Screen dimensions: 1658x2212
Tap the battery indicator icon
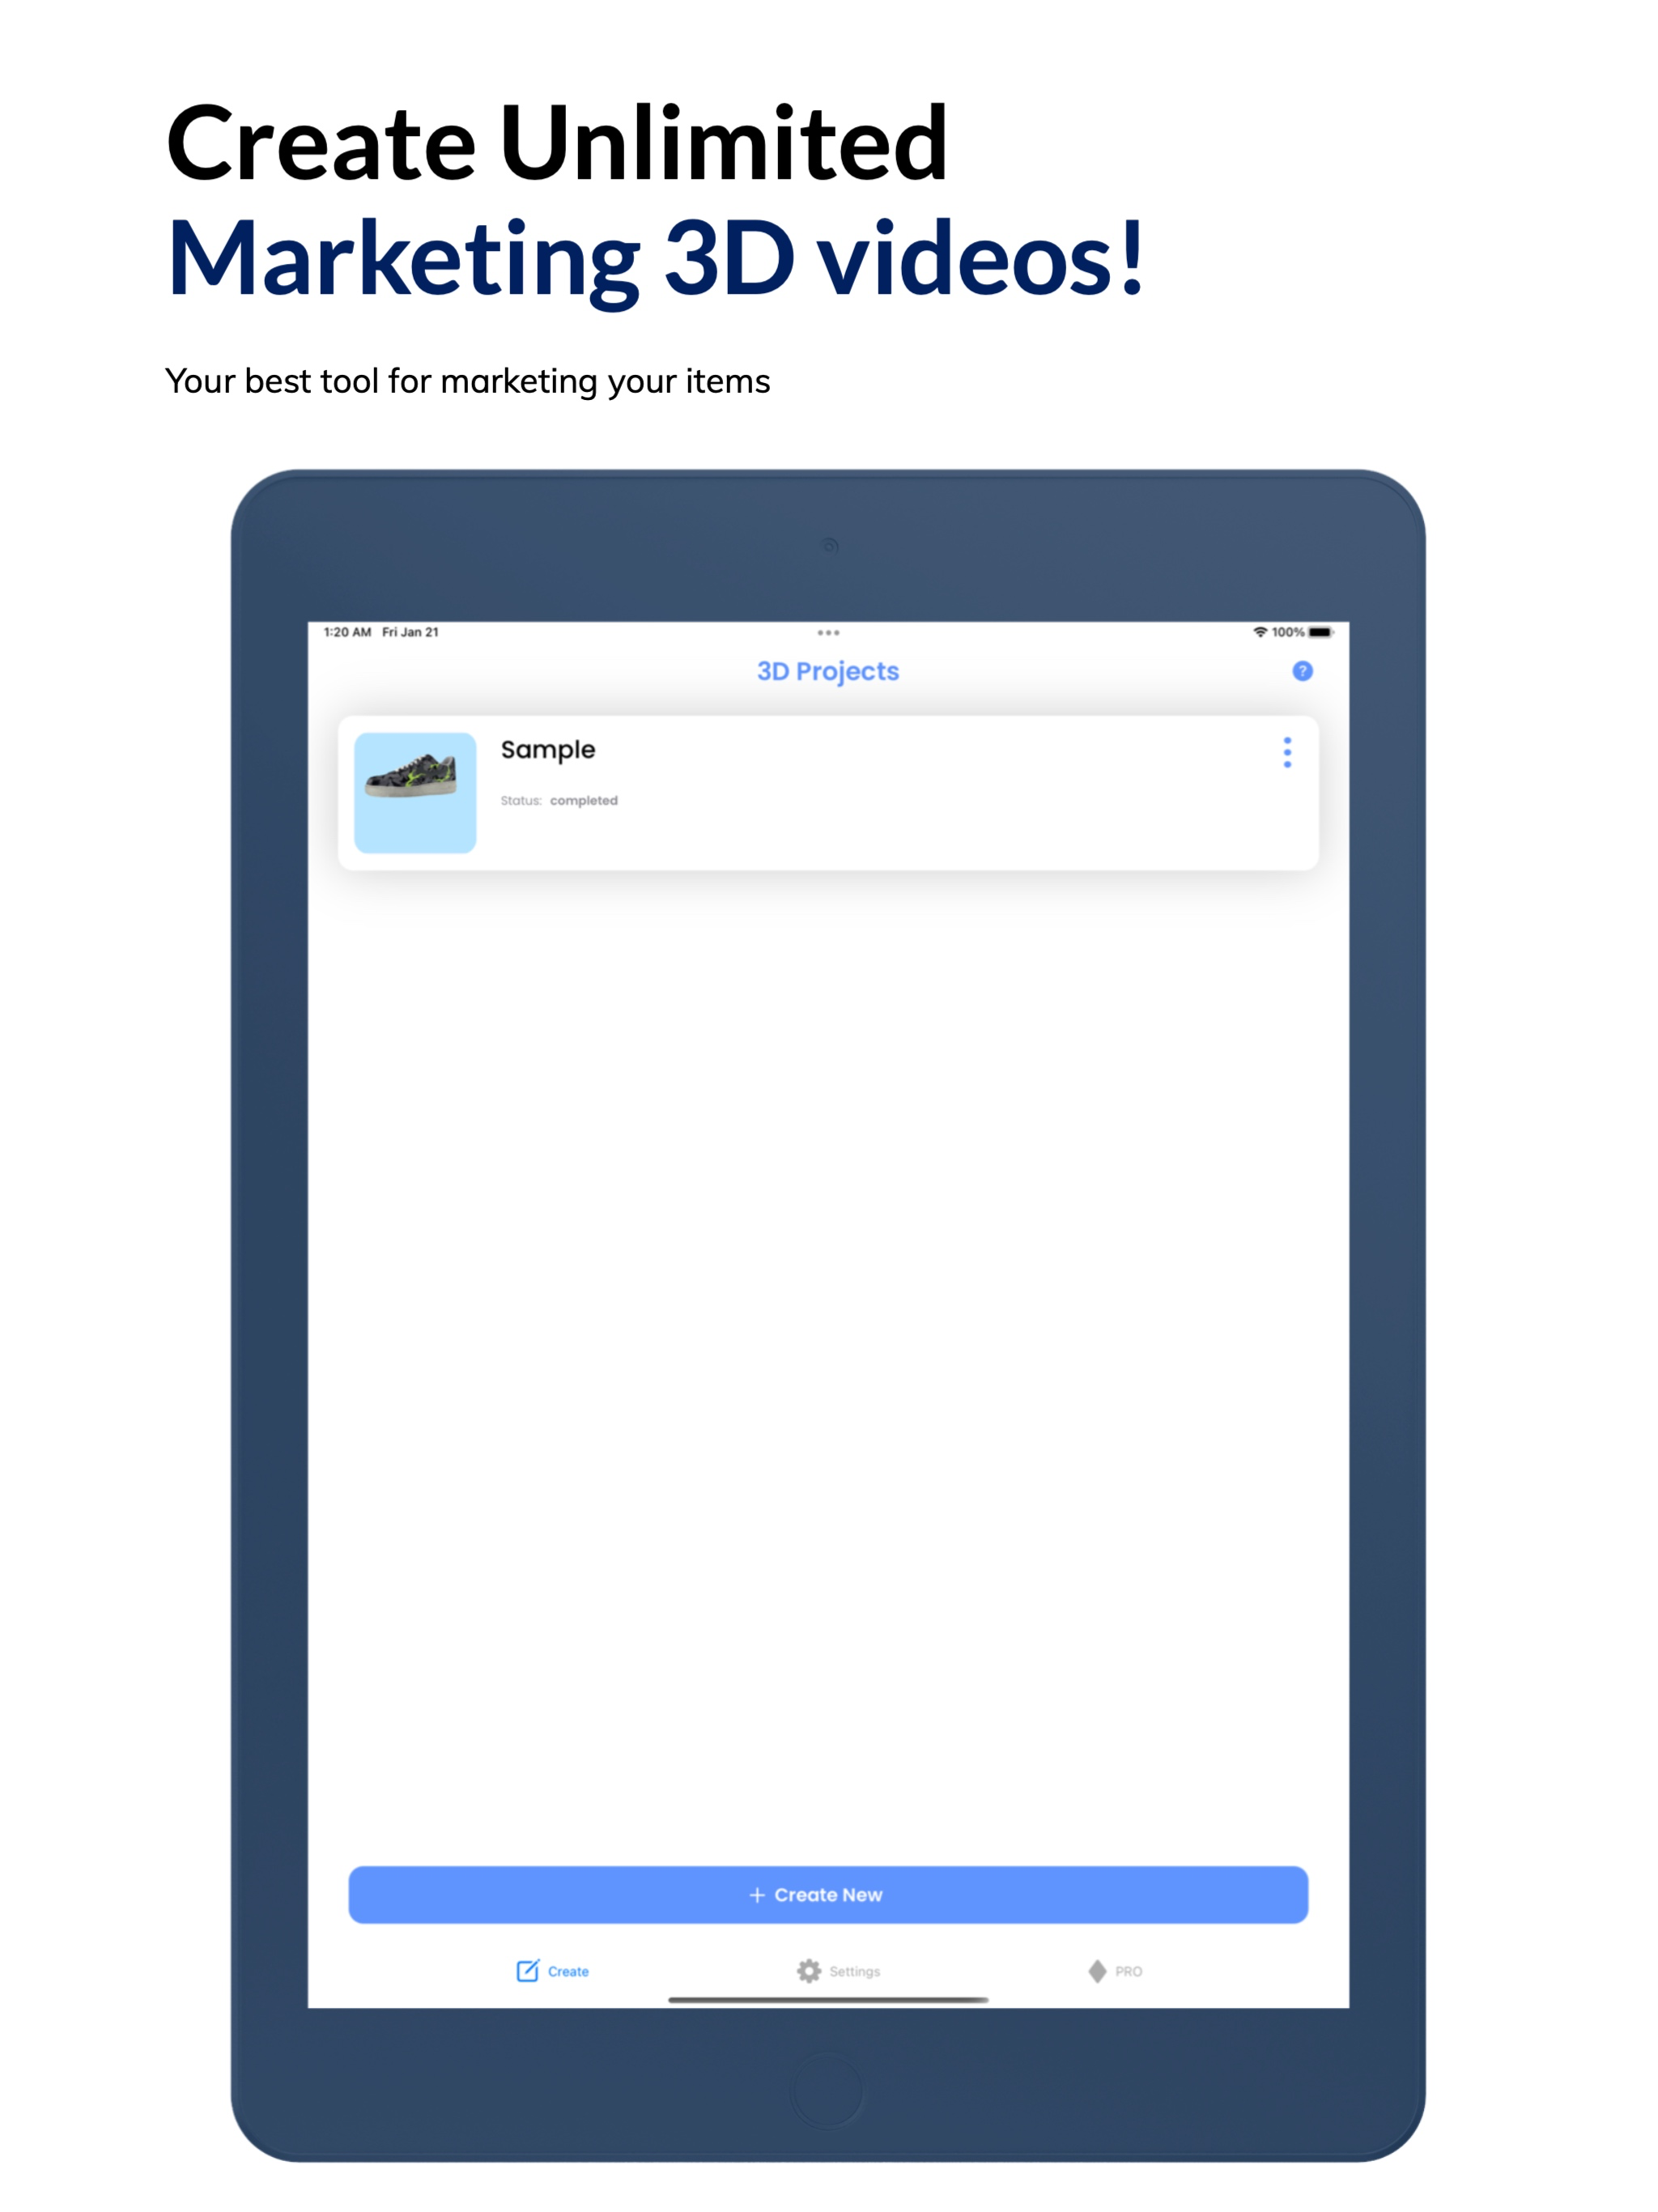point(1320,632)
